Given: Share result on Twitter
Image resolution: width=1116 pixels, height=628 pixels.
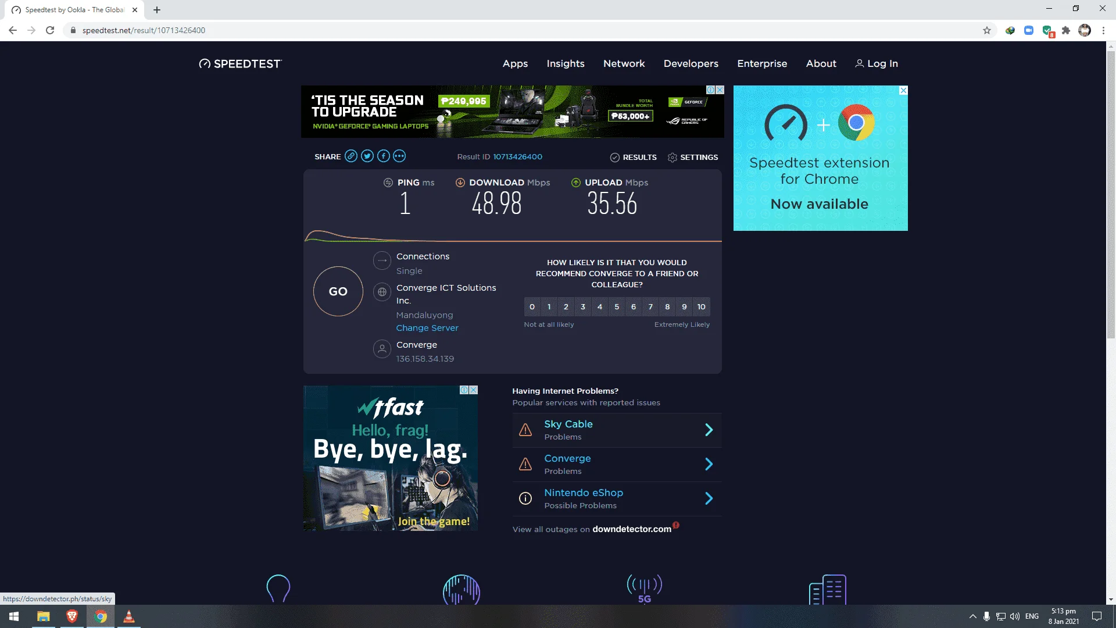Looking at the screenshot, I should click(367, 156).
